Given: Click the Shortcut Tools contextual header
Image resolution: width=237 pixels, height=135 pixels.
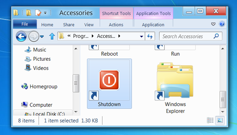Looking at the screenshot, I should point(116,13).
